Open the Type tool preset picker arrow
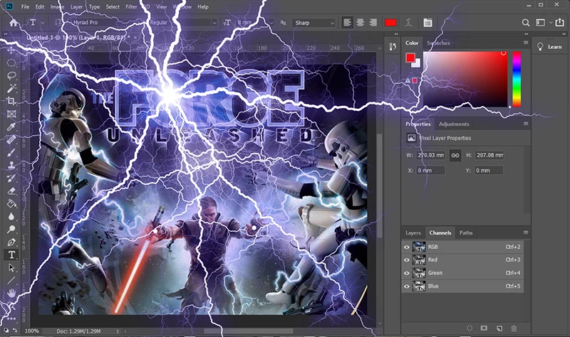 (43, 23)
